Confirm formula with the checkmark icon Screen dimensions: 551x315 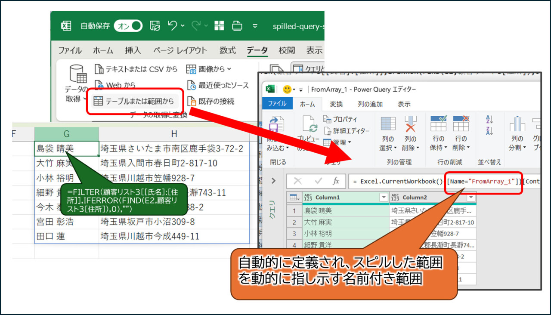318,181
